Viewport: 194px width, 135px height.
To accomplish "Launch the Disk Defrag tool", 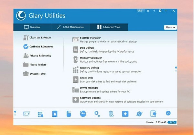I will click(x=103, y=50).
